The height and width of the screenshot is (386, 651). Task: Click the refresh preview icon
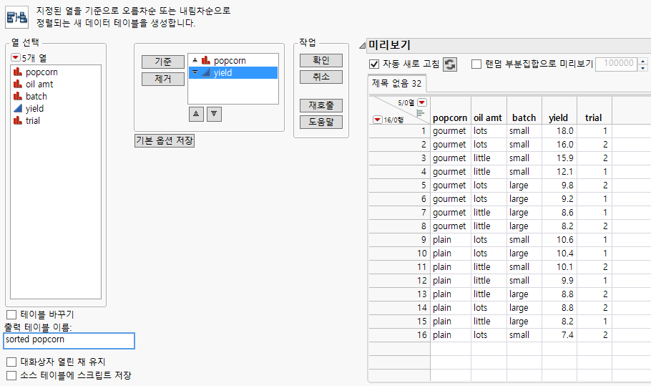point(450,64)
